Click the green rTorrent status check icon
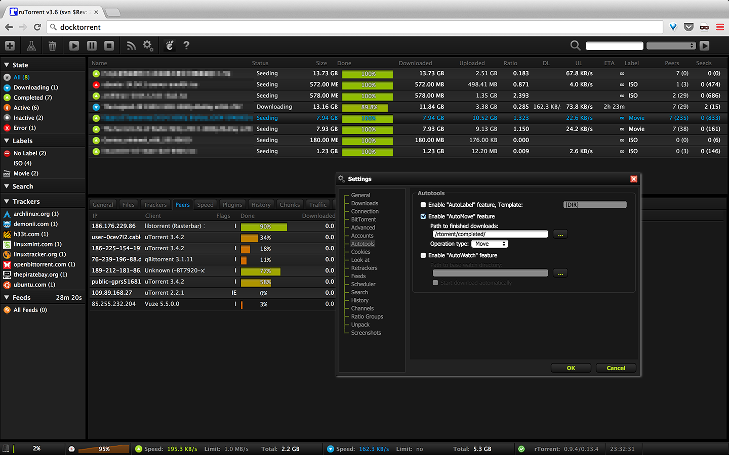 point(521,448)
